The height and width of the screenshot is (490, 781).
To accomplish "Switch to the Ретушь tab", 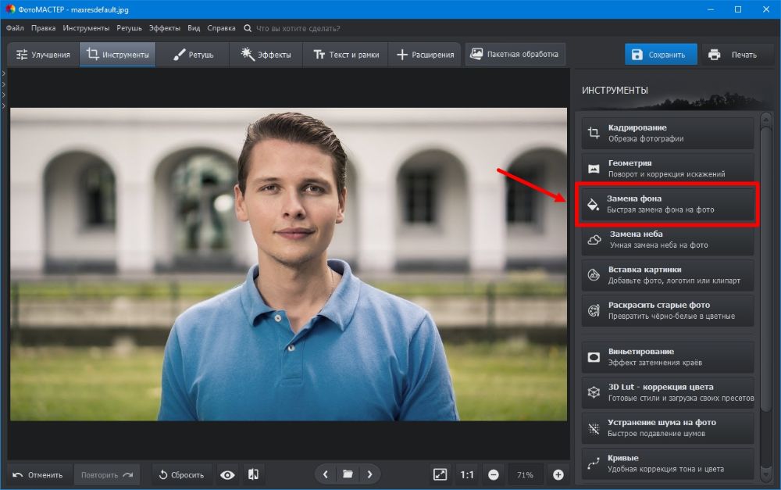I will (193, 55).
